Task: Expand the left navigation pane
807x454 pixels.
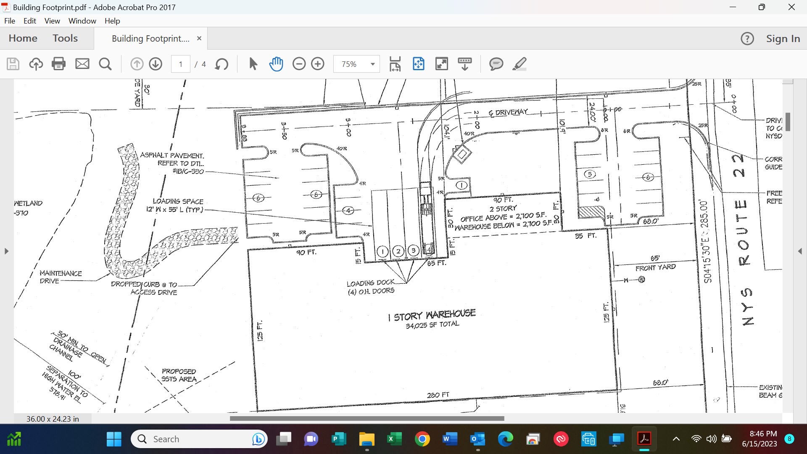Action: click(6, 251)
